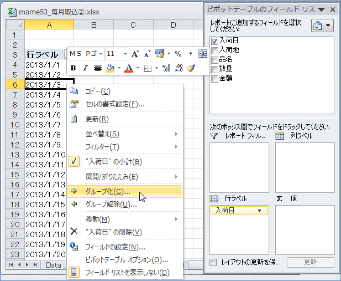Image resolution: width=341 pixels, height=281 pixels.
Task: Uncheck the 入荷日 field checkbox
Action: [214, 41]
